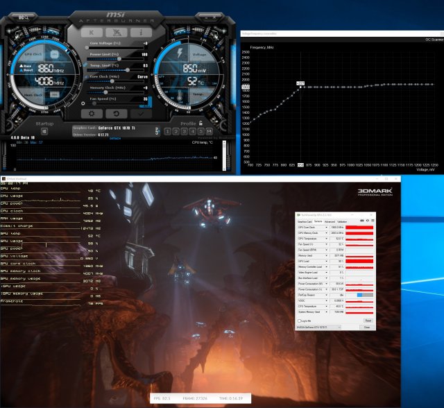Click the Core Clock slider handle

point(112,81)
